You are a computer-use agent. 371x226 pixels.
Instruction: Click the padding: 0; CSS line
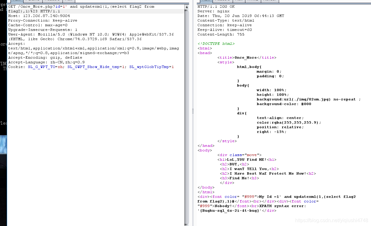270,76
